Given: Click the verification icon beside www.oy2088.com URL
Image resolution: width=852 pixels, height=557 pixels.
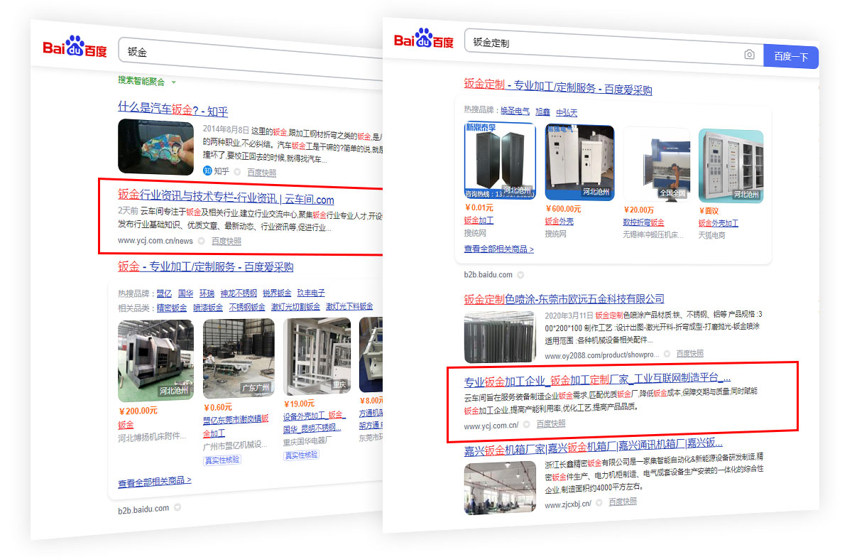Looking at the screenshot, I should point(666,354).
